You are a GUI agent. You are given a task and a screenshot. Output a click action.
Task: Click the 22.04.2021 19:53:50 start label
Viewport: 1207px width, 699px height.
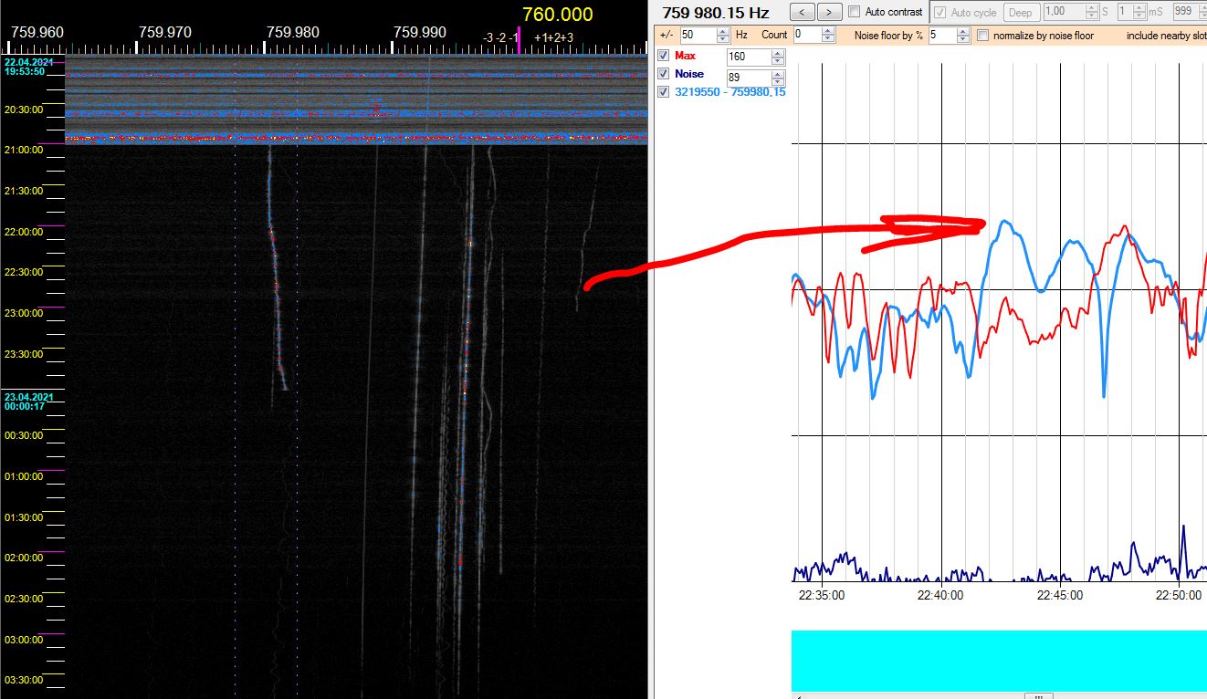tap(29, 67)
